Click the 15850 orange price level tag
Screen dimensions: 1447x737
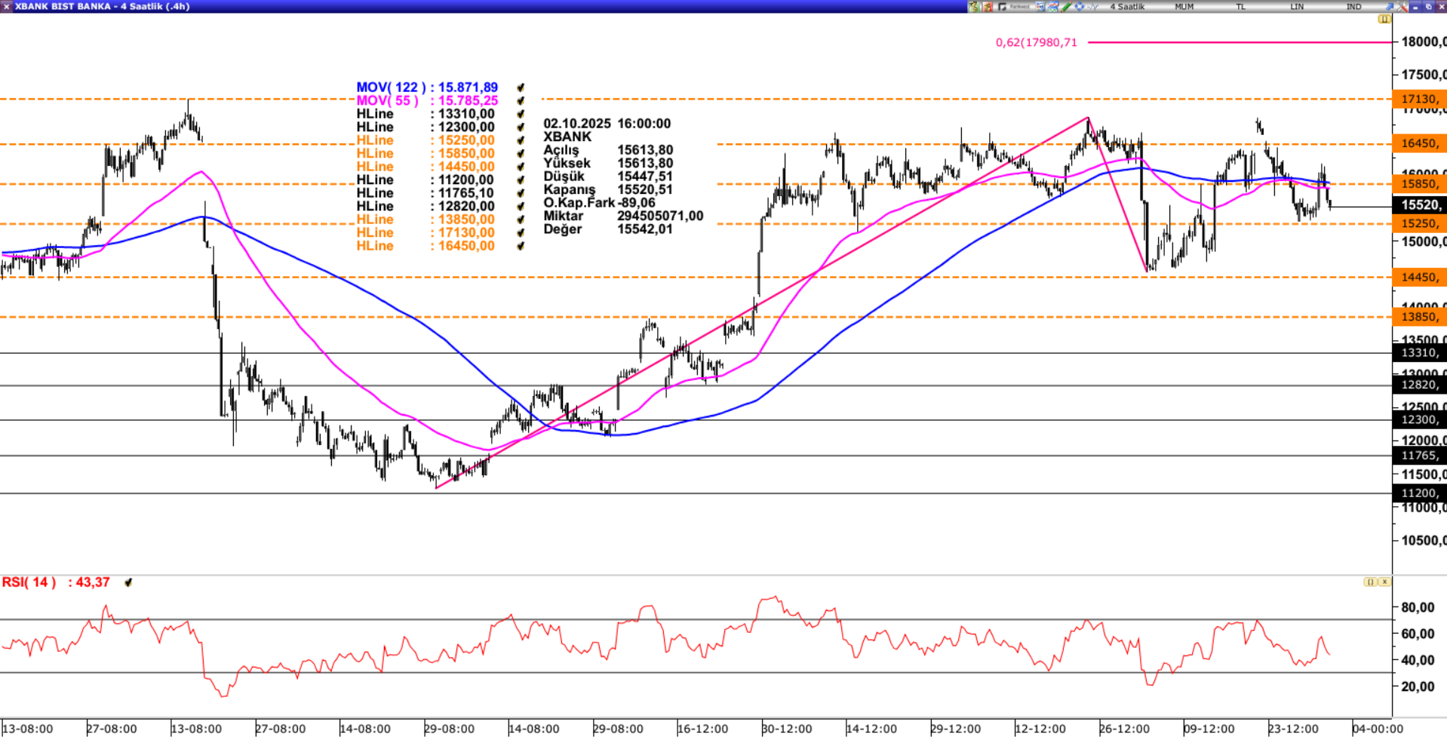tap(1419, 184)
